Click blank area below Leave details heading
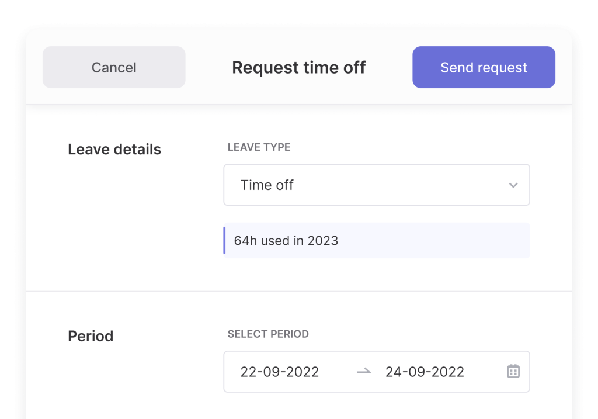 click(x=114, y=222)
